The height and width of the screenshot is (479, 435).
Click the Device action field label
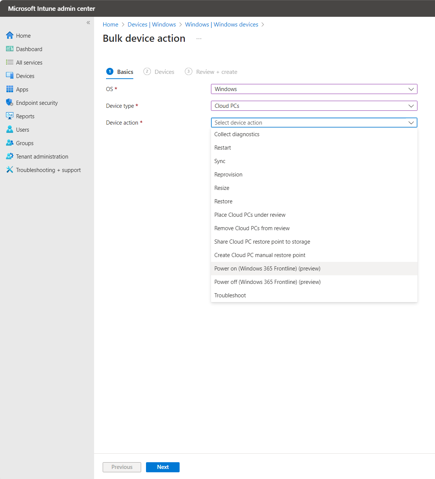pos(122,123)
